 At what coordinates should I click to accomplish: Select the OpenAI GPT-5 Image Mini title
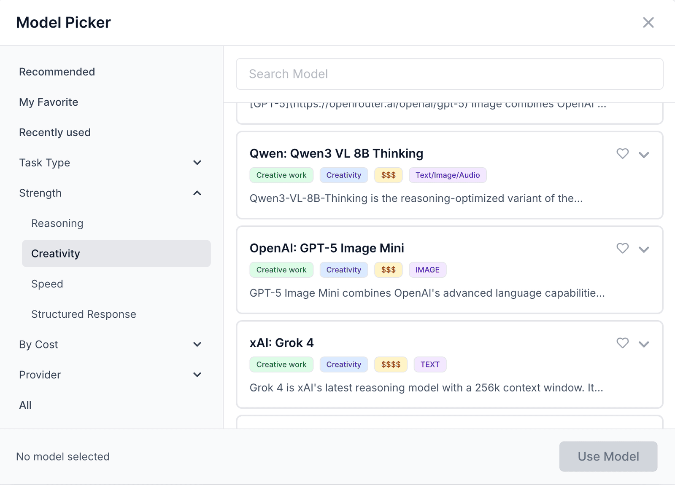pos(327,248)
